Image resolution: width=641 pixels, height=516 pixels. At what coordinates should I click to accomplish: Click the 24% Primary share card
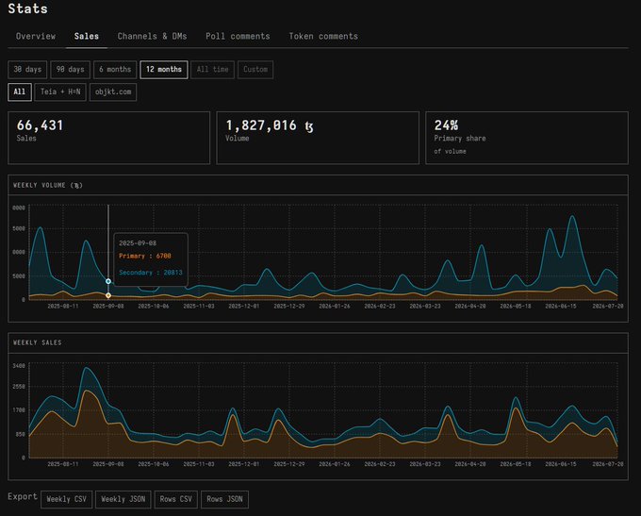pyautogui.click(x=527, y=138)
